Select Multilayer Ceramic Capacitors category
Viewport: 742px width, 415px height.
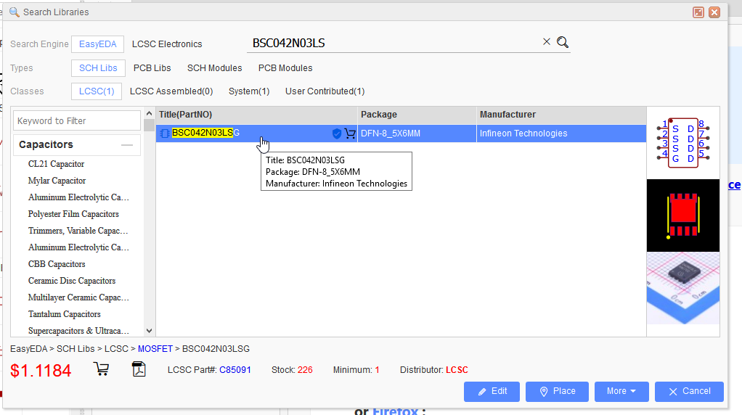(x=78, y=297)
